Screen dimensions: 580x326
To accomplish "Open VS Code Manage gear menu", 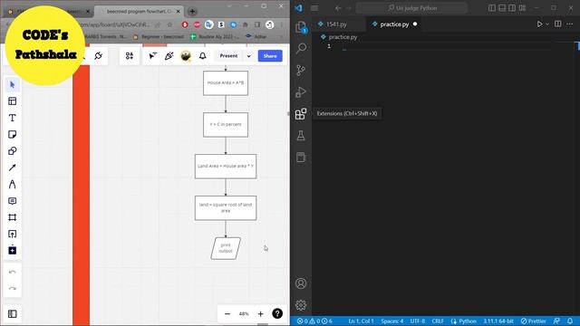I will pyautogui.click(x=301, y=305).
